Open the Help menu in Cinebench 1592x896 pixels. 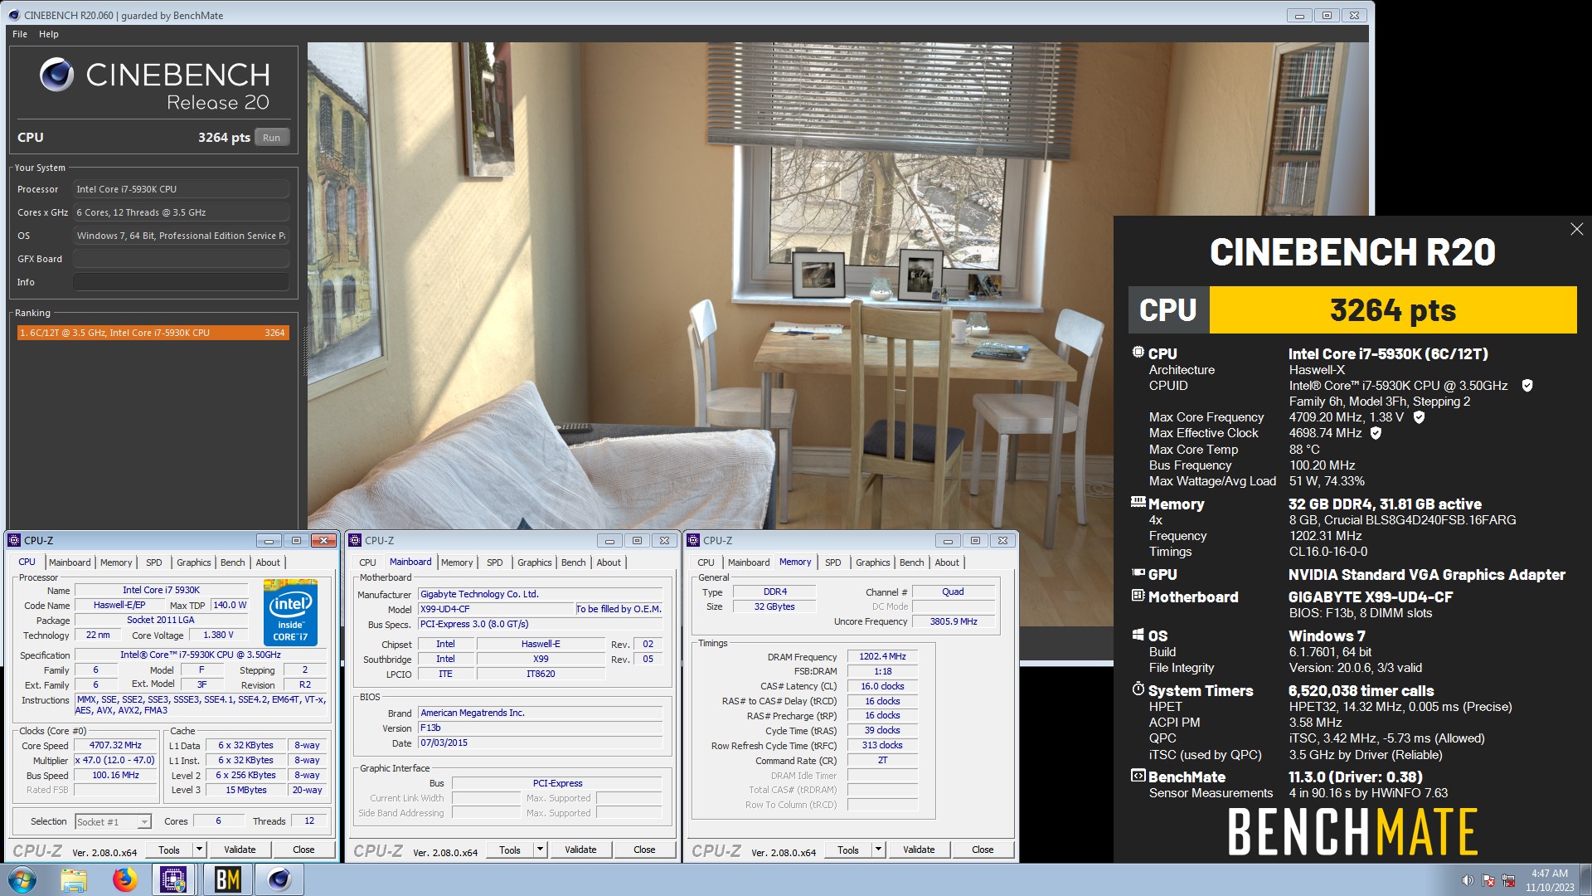(49, 34)
